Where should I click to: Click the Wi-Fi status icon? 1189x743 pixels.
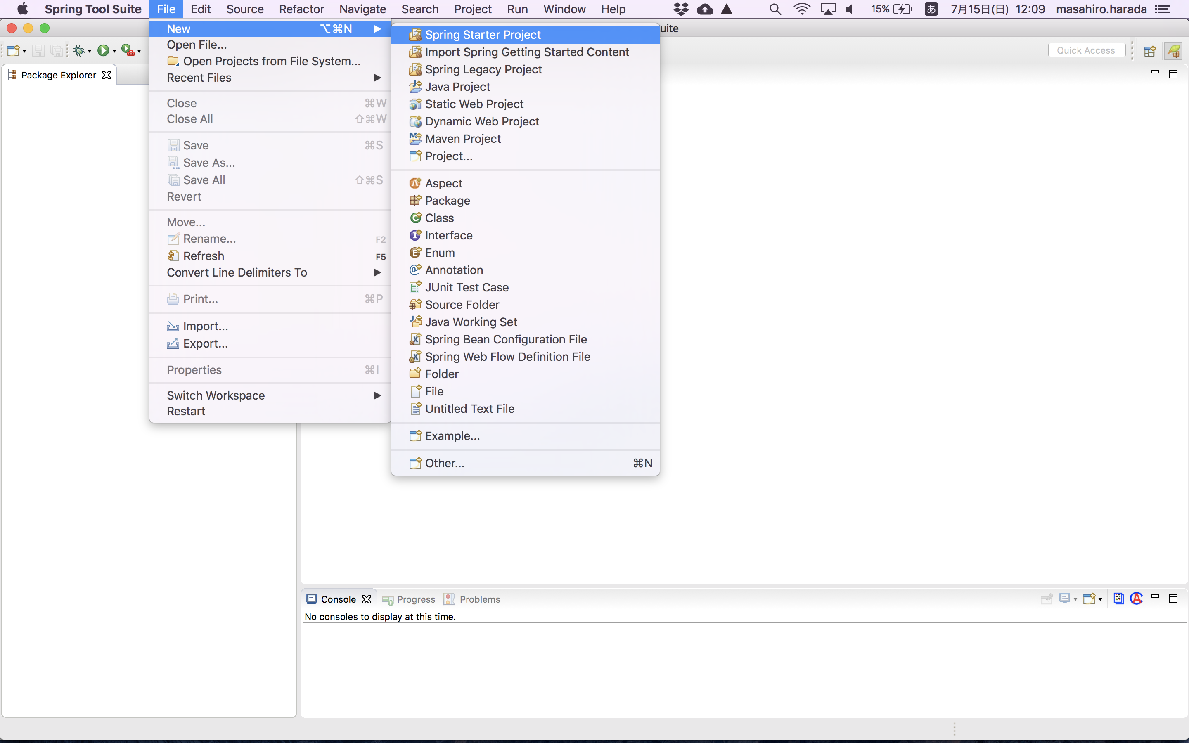801,9
